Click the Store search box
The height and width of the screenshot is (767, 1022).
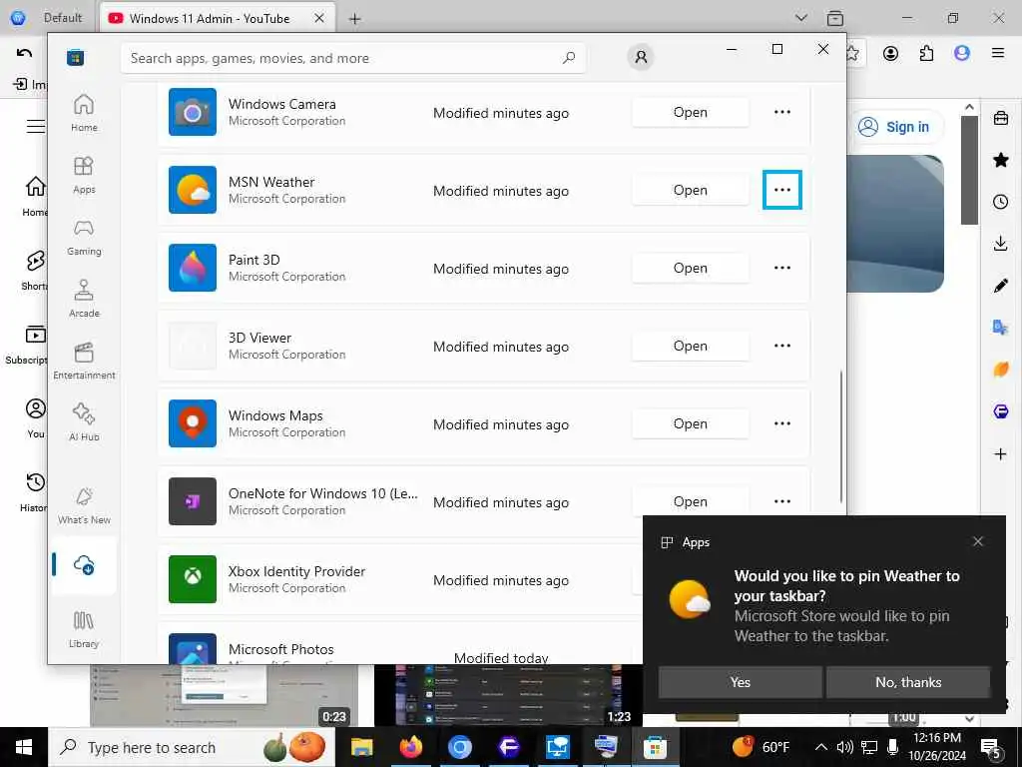click(352, 58)
